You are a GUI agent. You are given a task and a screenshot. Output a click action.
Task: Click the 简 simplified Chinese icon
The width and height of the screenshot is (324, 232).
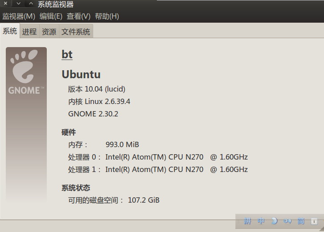click(301, 221)
